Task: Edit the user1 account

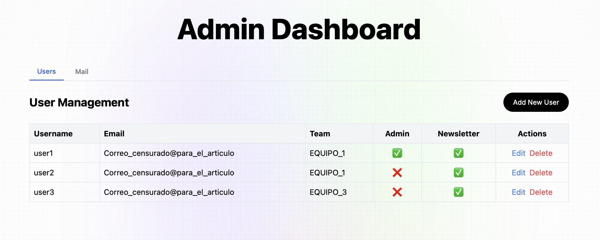Action: coord(518,153)
